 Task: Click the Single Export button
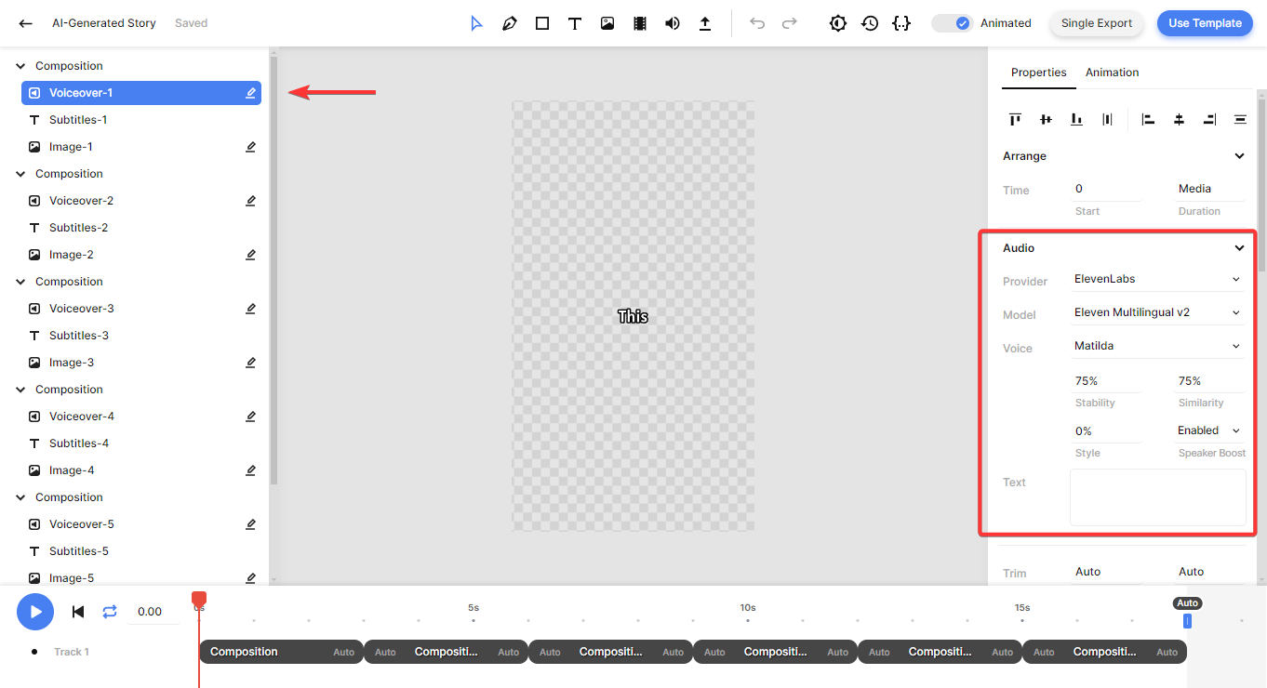pyautogui.click(x=1096, y=23)
